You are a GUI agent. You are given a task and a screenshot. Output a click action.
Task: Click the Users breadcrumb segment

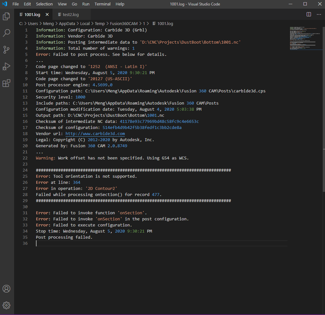tap(33, 24)
